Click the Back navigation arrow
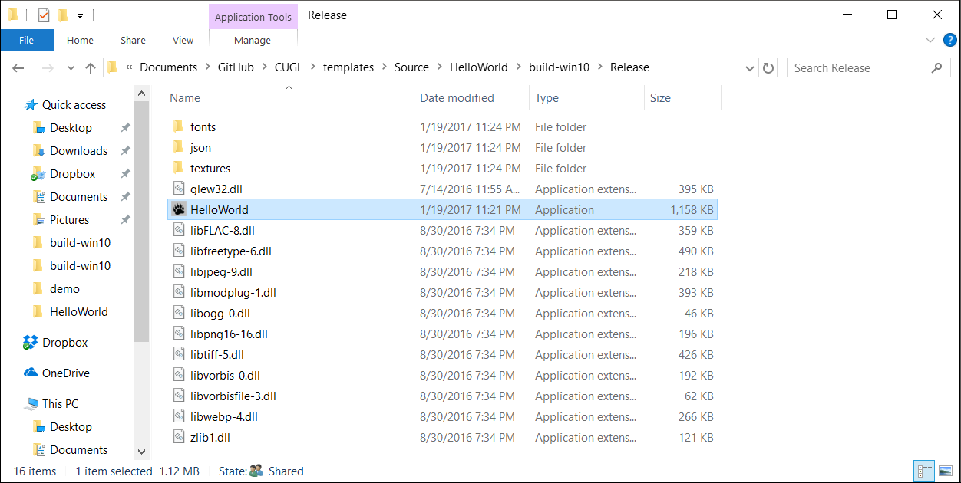Screen dimensions: 961x483 click(x=18, y=67)
